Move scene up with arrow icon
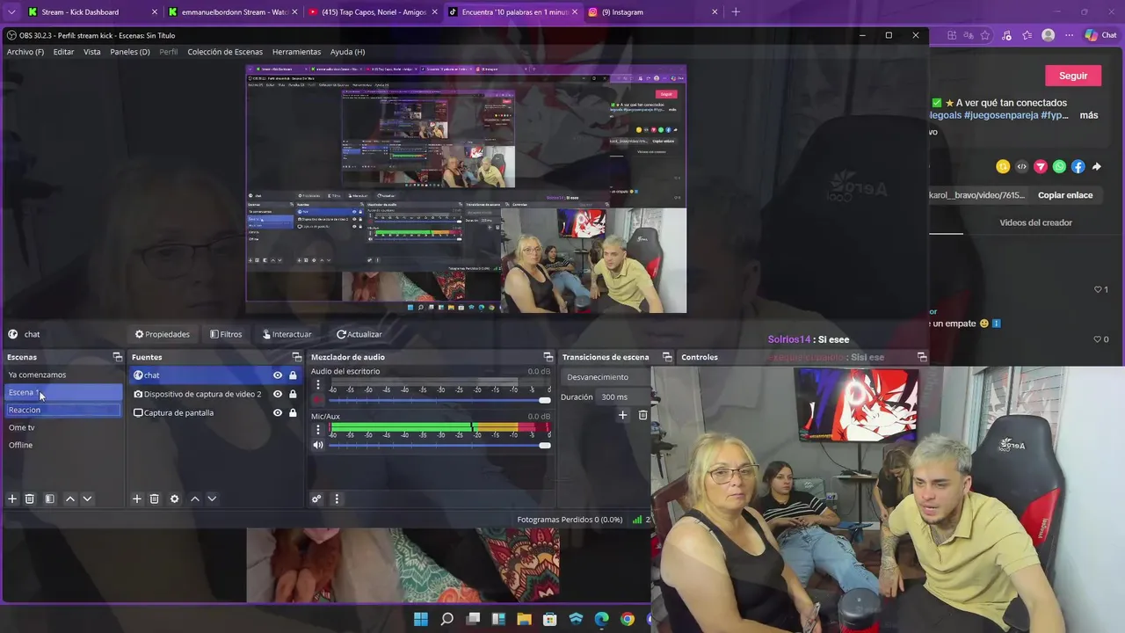This screenshot has width=1125, height=633. pyautogui.click(x=70, y=498)
